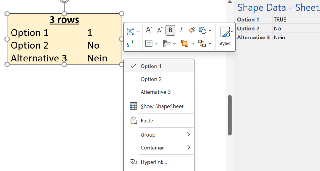The height and width of the screenshot is (171, 320).
Task: Select the Connector tool icon
Action: point(130,43)
